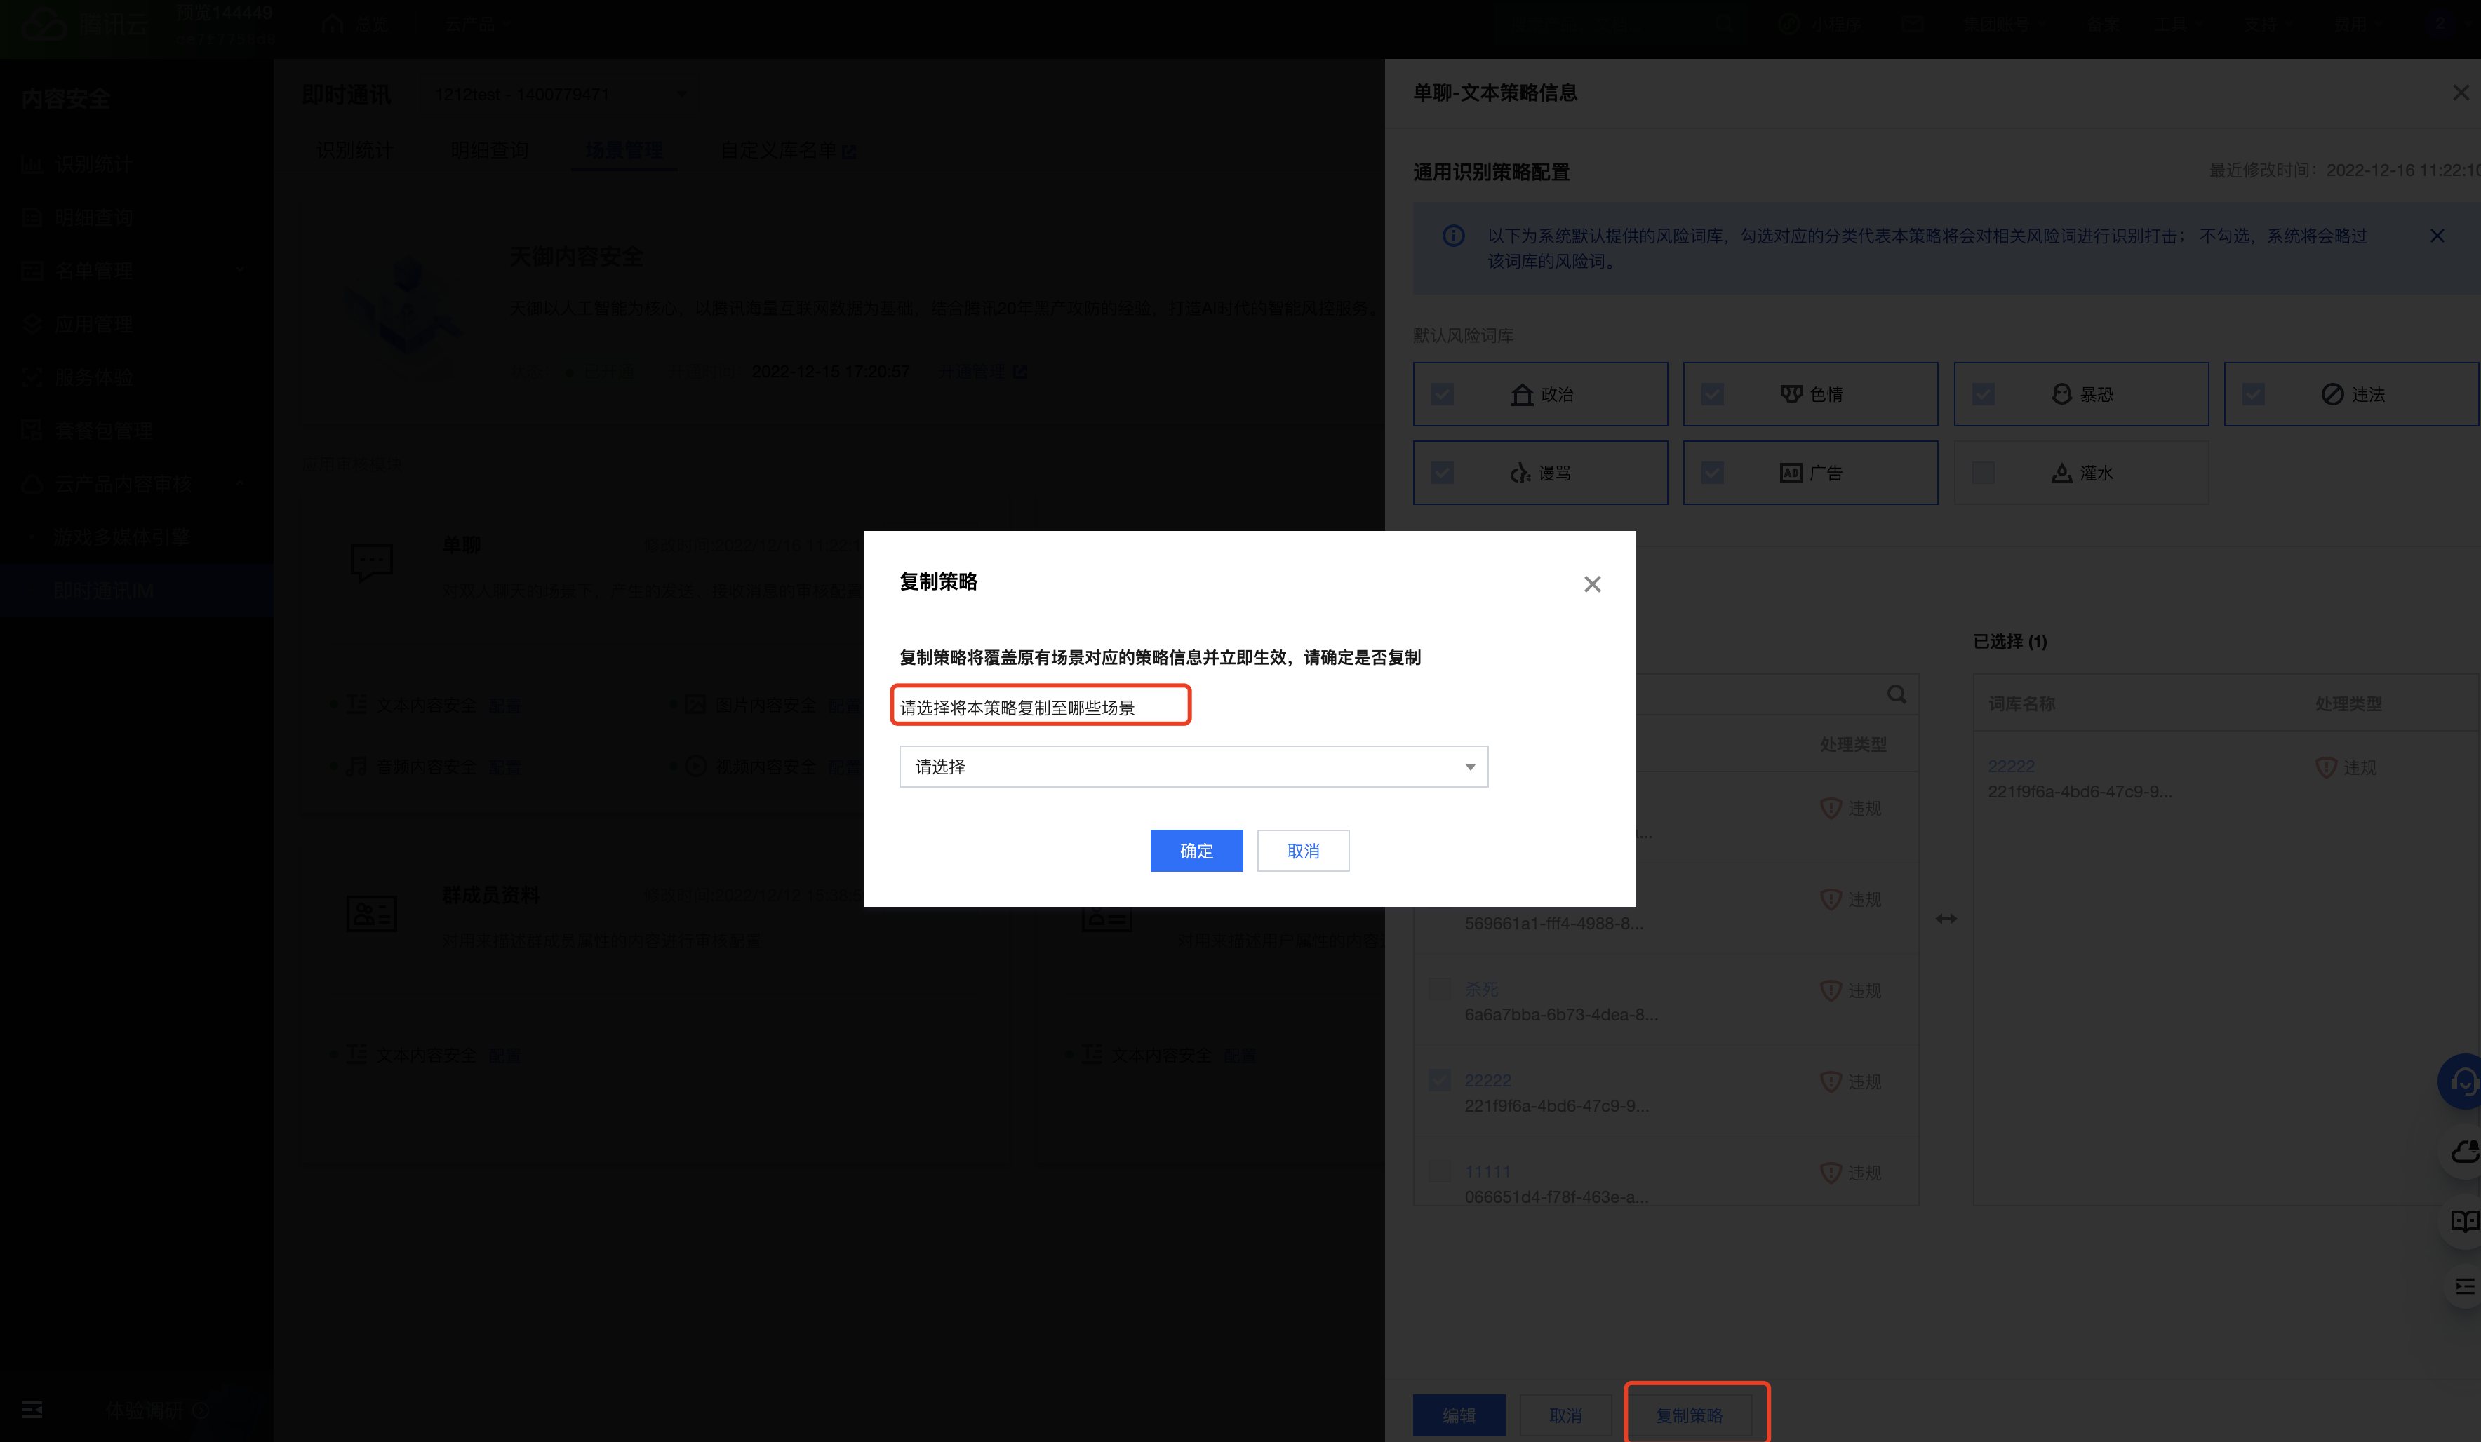The height and width of the screenshot is (1442, 2481).
Task: Click the 单聊 chat bubble icon
Action: tap(371, 562)
